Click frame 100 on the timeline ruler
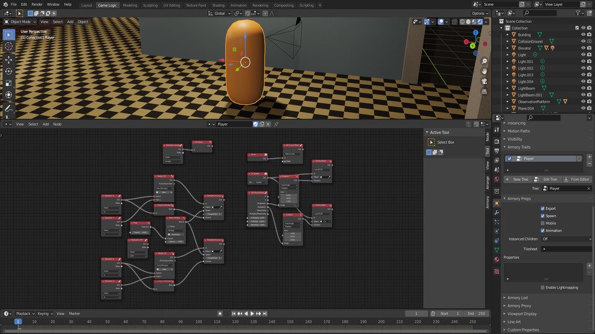The height and width of the screenshot is (334, 595). (199, 322)
